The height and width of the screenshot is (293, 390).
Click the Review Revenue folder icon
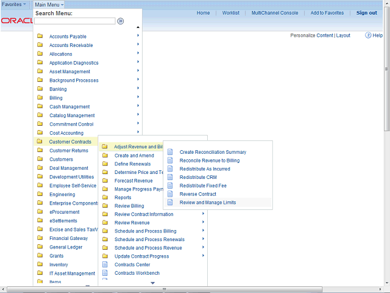[x=105, y=222]
